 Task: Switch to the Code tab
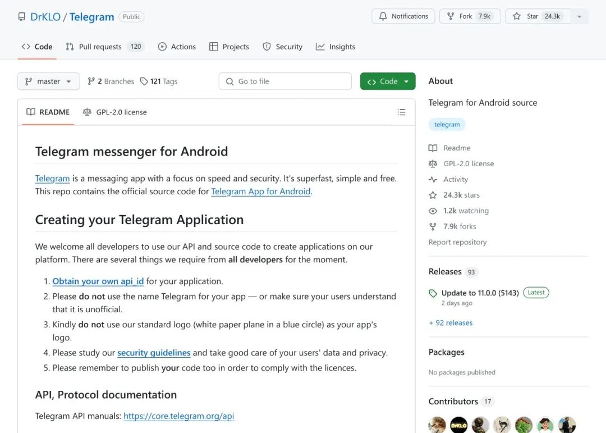pos(36,47)
